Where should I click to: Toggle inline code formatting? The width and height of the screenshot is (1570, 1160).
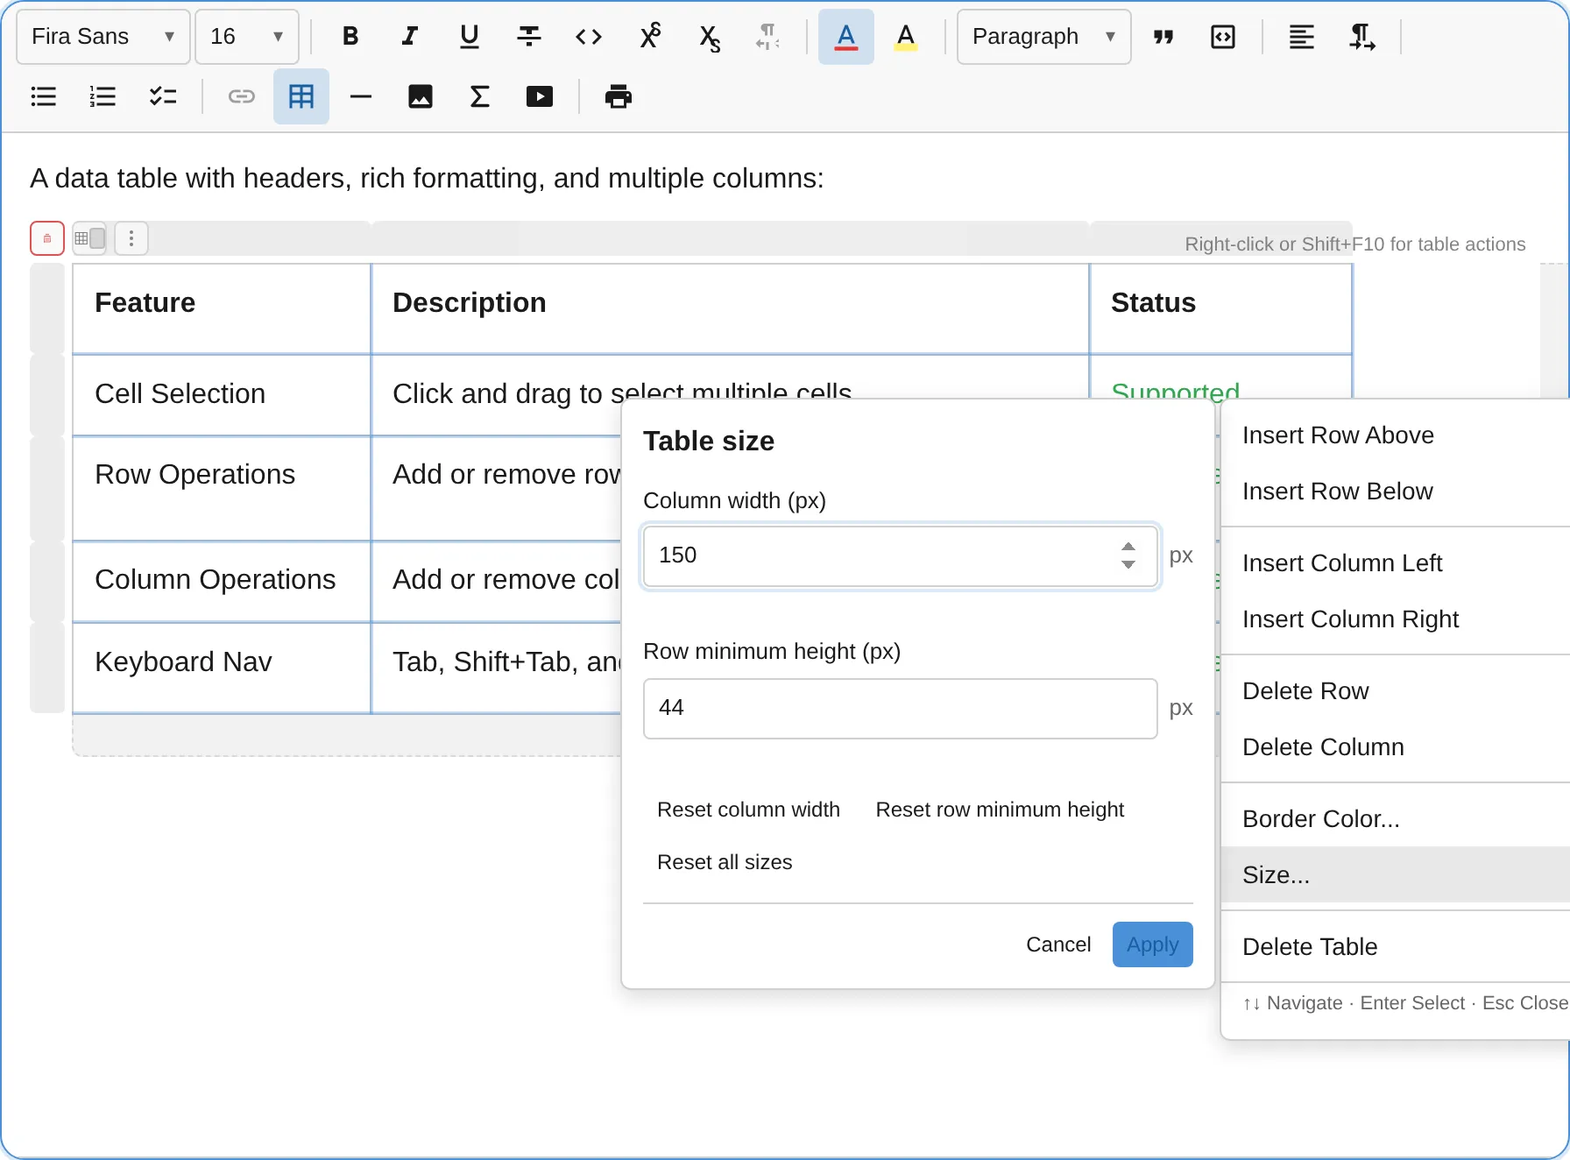coord(589,37)
